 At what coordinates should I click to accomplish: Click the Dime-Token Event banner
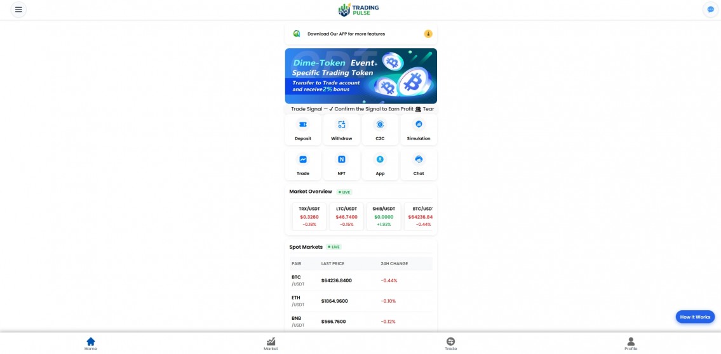361,75
